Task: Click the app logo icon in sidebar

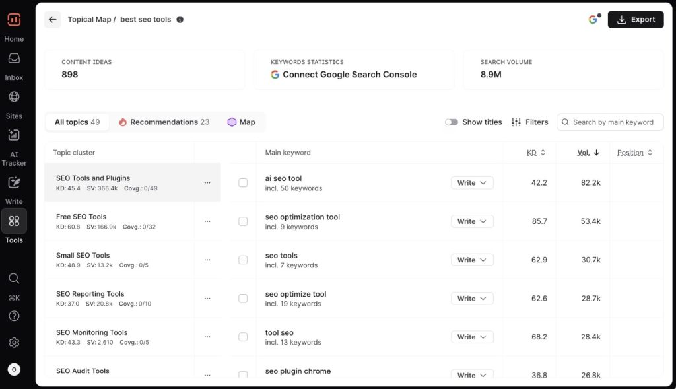Action: point(14,19)
